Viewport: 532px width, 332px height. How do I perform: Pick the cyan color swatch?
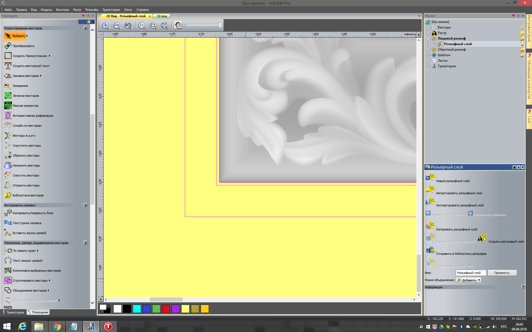click(x=137, y=309)
